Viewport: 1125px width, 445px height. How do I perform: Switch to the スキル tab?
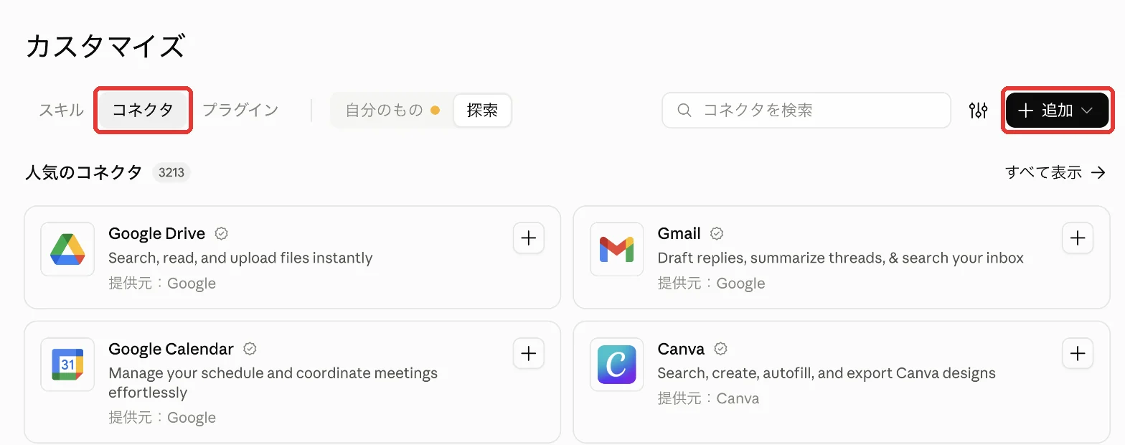(x=61, y=111)
